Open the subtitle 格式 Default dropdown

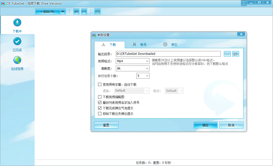[181, 91]
